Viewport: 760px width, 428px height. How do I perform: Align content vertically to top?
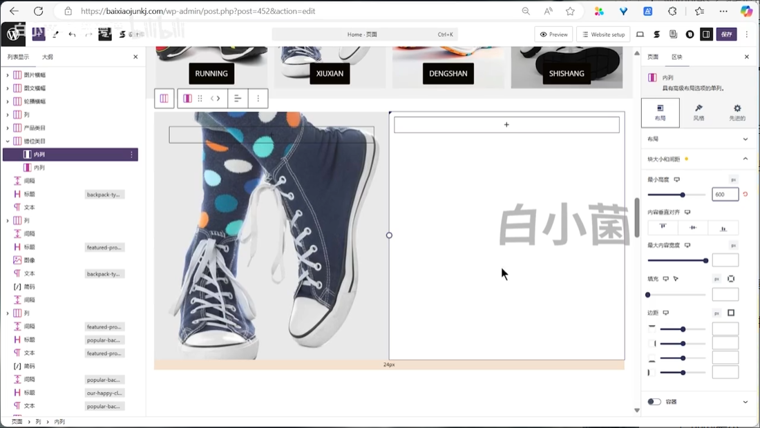[663, 228]
